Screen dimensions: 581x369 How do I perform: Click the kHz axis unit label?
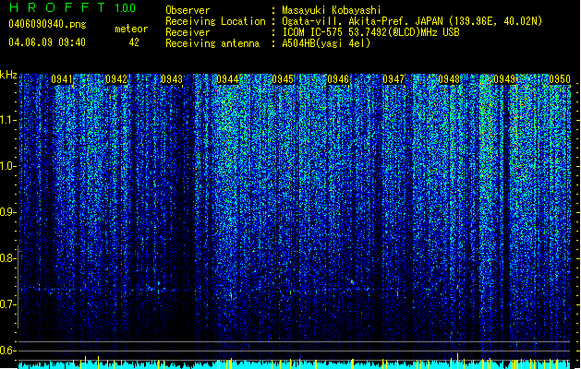(x=8, y=75)
